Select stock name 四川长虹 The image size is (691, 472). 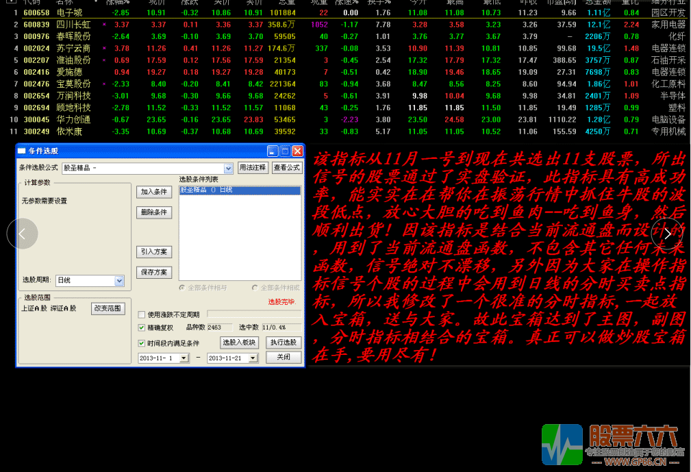coord(73,25)
